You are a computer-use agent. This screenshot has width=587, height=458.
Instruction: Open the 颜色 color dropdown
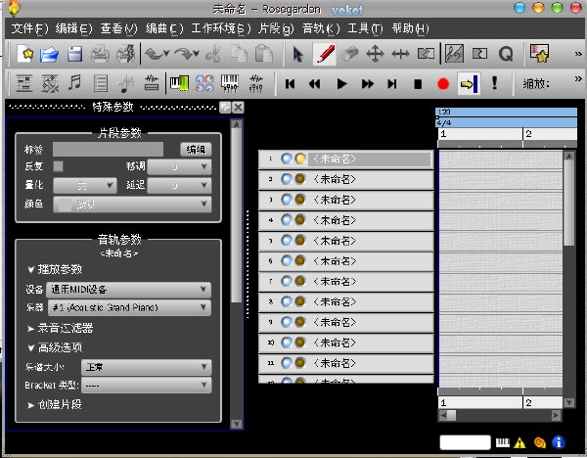(x=132, y=205)
